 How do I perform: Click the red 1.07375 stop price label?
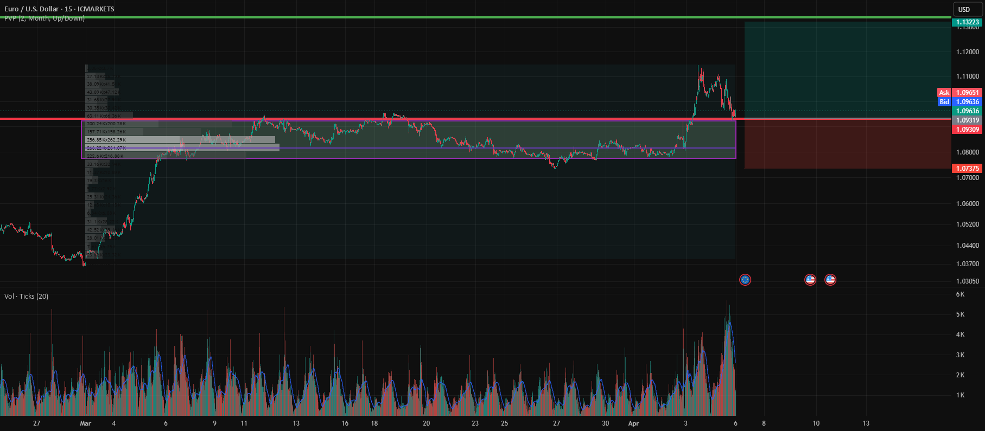pyautogui.click(x=967, y=169)
